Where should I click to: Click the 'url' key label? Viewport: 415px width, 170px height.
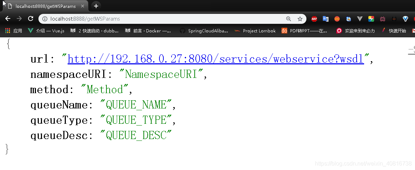coord(40,59)
